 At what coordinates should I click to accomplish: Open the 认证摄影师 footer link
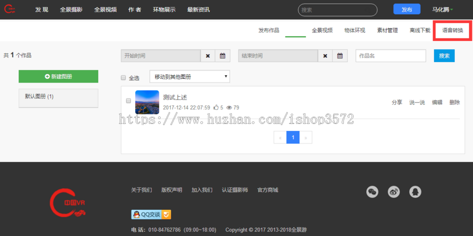point(235,190)
